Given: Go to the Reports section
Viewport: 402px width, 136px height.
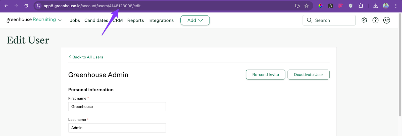Looking at the screenshot, I should coord(135,20).
